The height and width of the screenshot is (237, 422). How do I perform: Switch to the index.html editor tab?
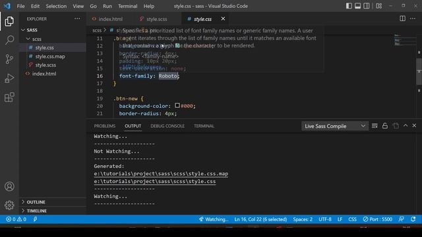(x=110, y=19)
